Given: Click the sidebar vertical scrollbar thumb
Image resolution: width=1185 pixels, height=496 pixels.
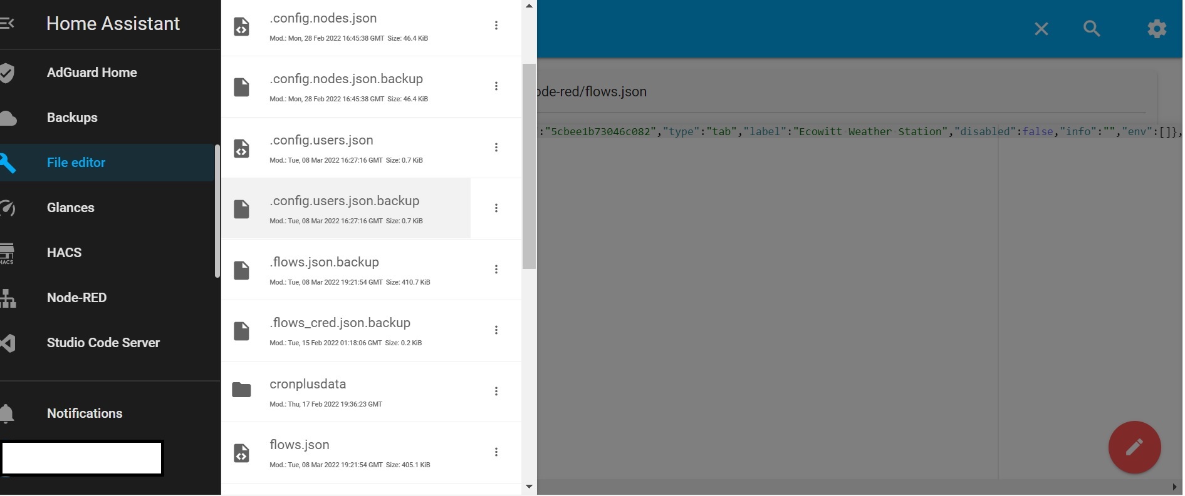Looking at the screenshot, I should point(217,211).
